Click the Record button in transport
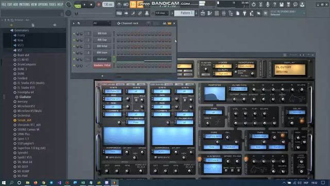 coord(98,5)
